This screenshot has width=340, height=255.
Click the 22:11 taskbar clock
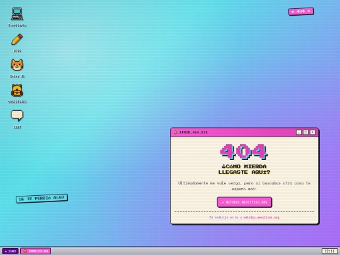click(329, 251)
